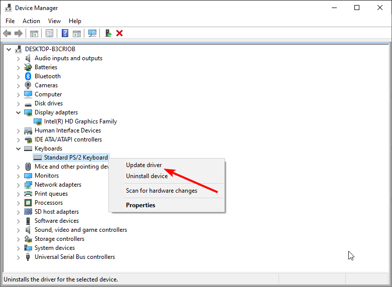Minimize the Device Manager window
The image size is (392, 287).
[334, 8]
